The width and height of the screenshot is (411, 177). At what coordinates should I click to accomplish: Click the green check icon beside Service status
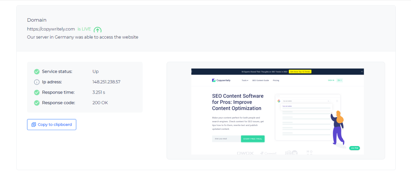37,72
